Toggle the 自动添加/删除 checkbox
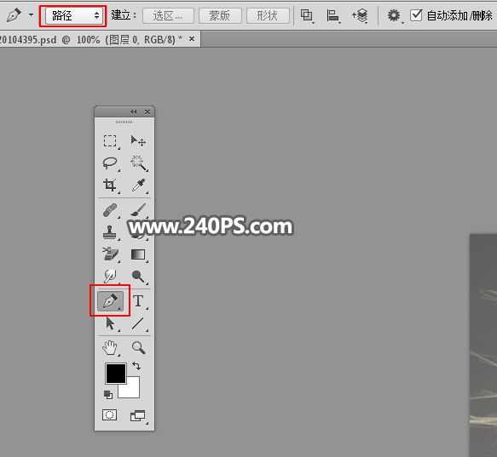Viewport: 497px width, 457px height. 416,14
